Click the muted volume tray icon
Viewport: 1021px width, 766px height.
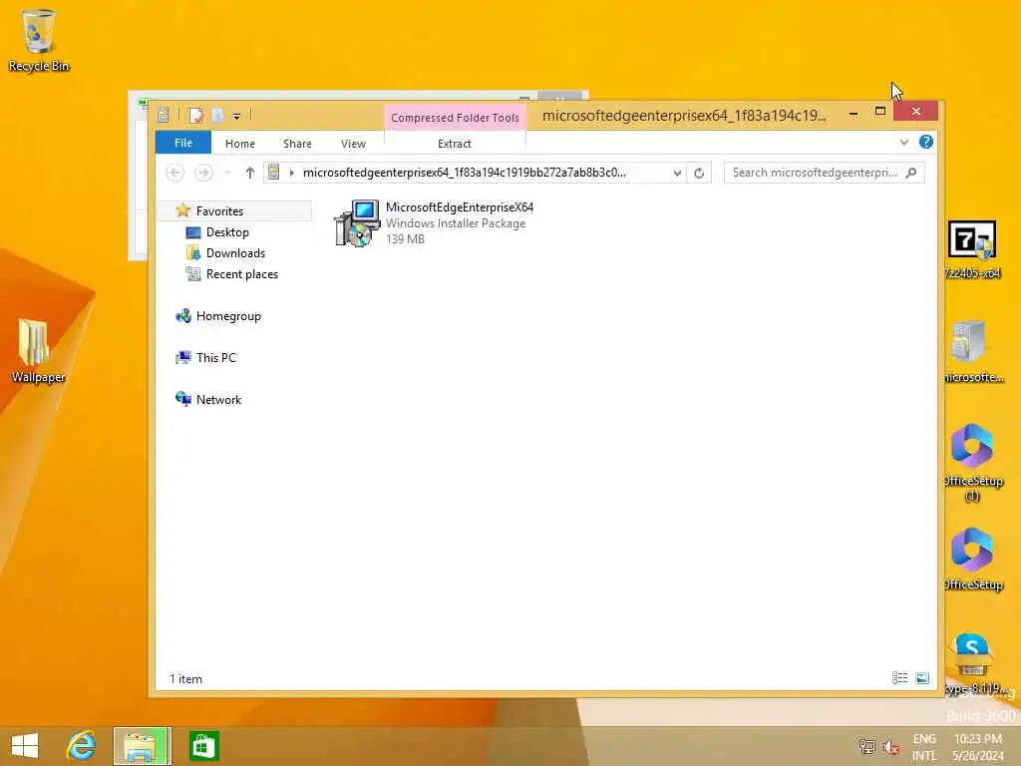891,746
